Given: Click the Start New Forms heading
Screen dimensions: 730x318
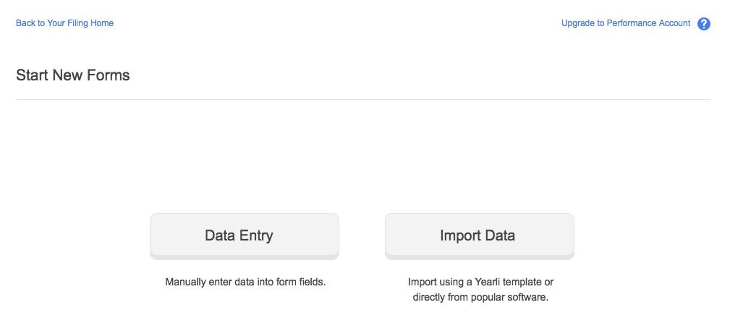Looking at the screenshot, I should [x=72, y=75].
